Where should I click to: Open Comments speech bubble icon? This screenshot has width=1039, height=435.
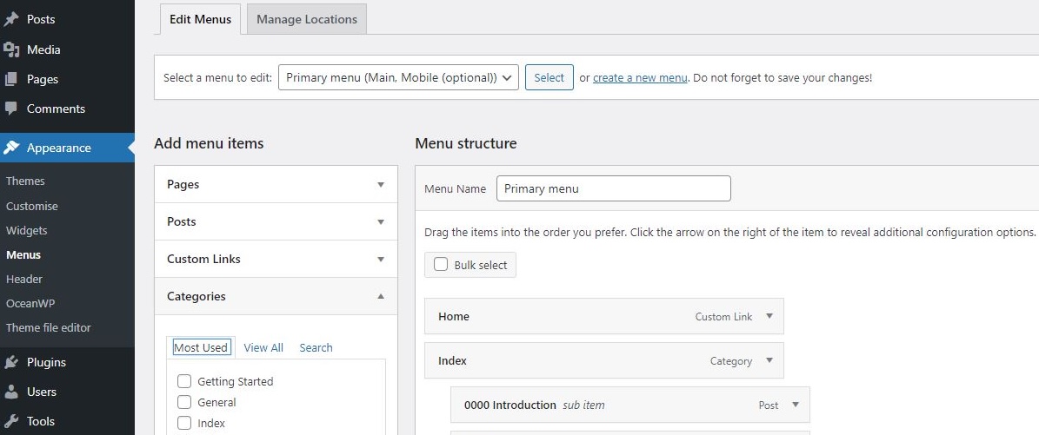coord(11,109)
